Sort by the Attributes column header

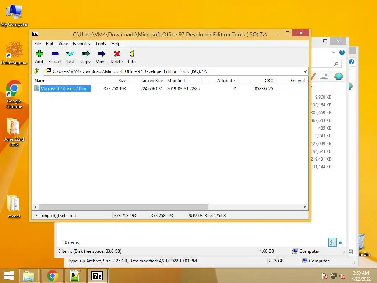click(220, 81)
